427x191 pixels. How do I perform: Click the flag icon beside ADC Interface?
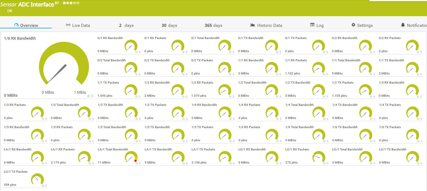click(57, 3)
